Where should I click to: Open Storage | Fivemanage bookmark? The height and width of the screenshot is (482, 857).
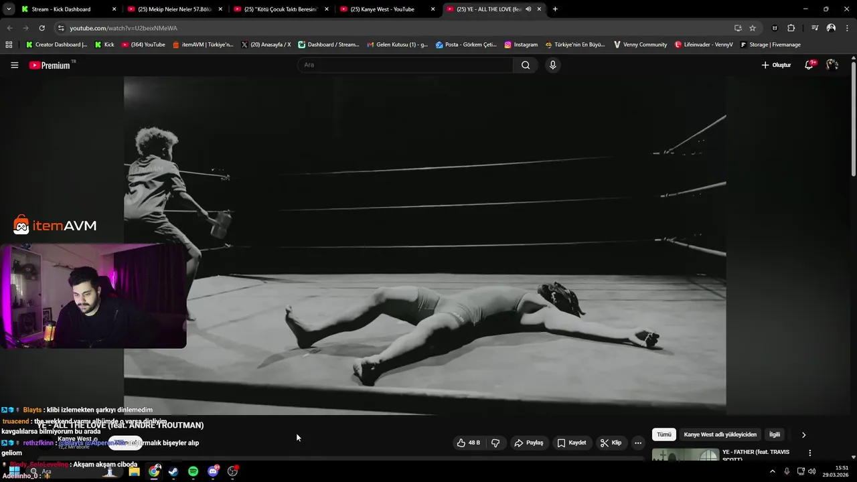pyautogui.click(x=770, y=45)
